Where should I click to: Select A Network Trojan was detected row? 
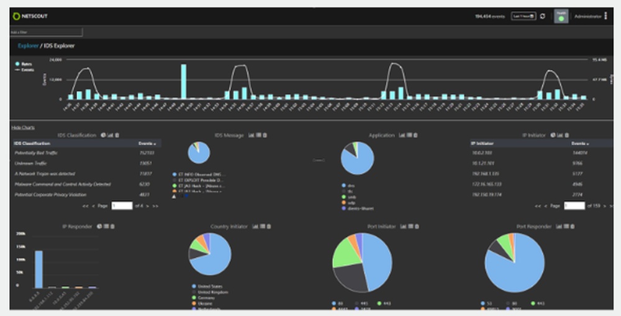(x=86, y=173)
